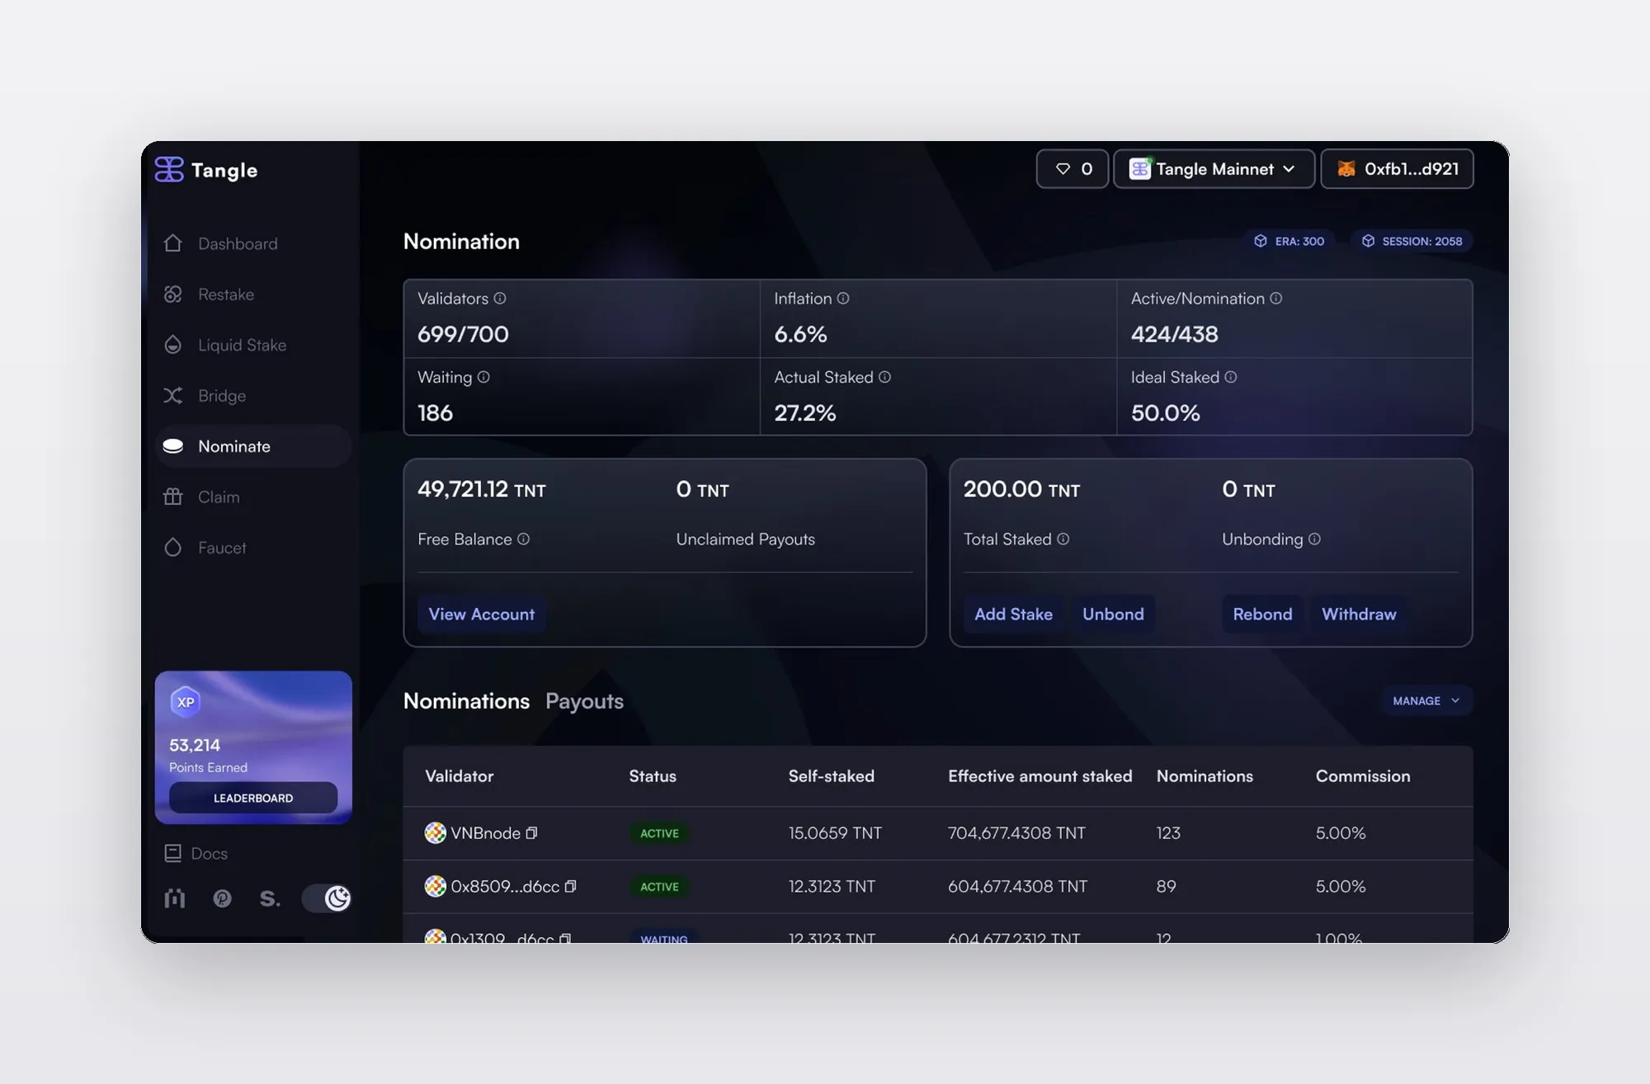Click ACTIVE status badge for VNBnode
Screen dimensions: 1650x1084
pyautogui.click(x=659, y=833)
